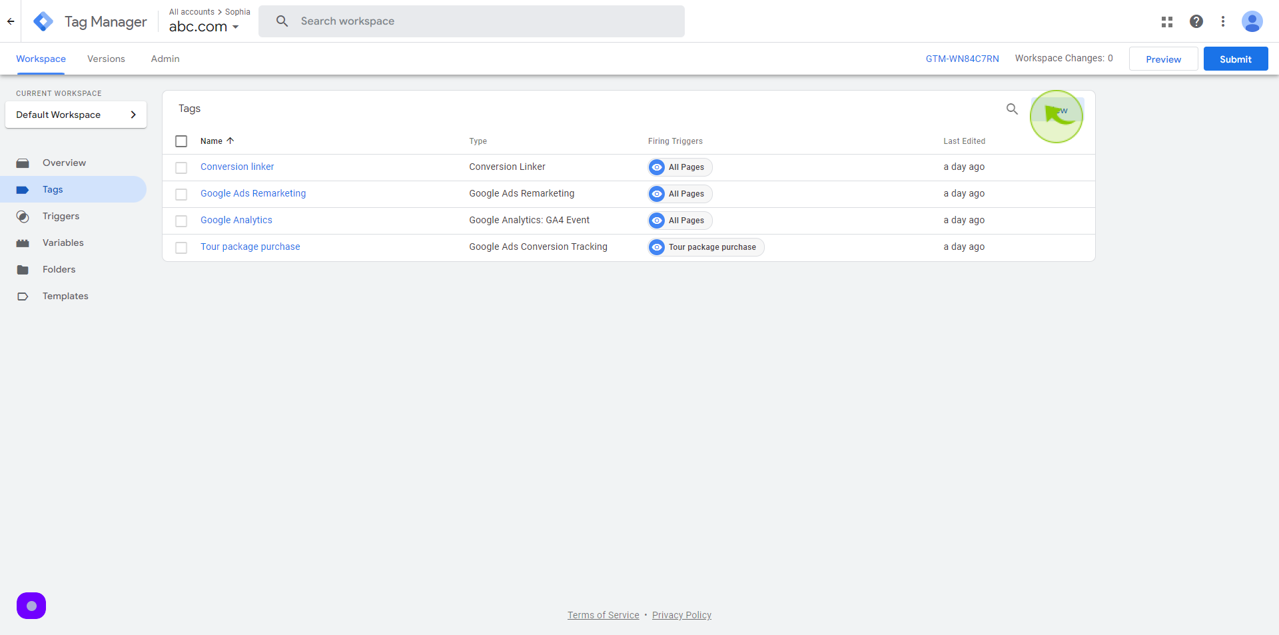Click All Pages chip in Conversion linker row
This screenshot has width=1279, height=635.
[x=680, y=167]
